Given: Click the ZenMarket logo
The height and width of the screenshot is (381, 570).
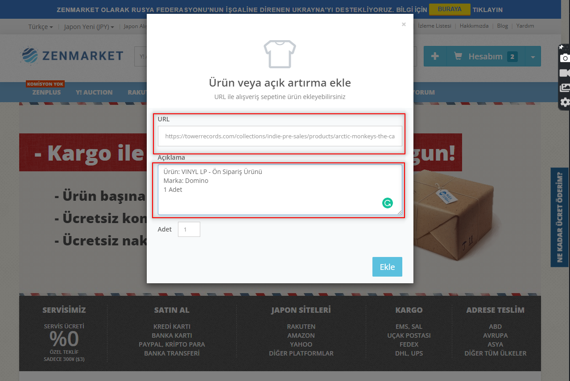Looking at the screenshot, I should pos(72,56).
